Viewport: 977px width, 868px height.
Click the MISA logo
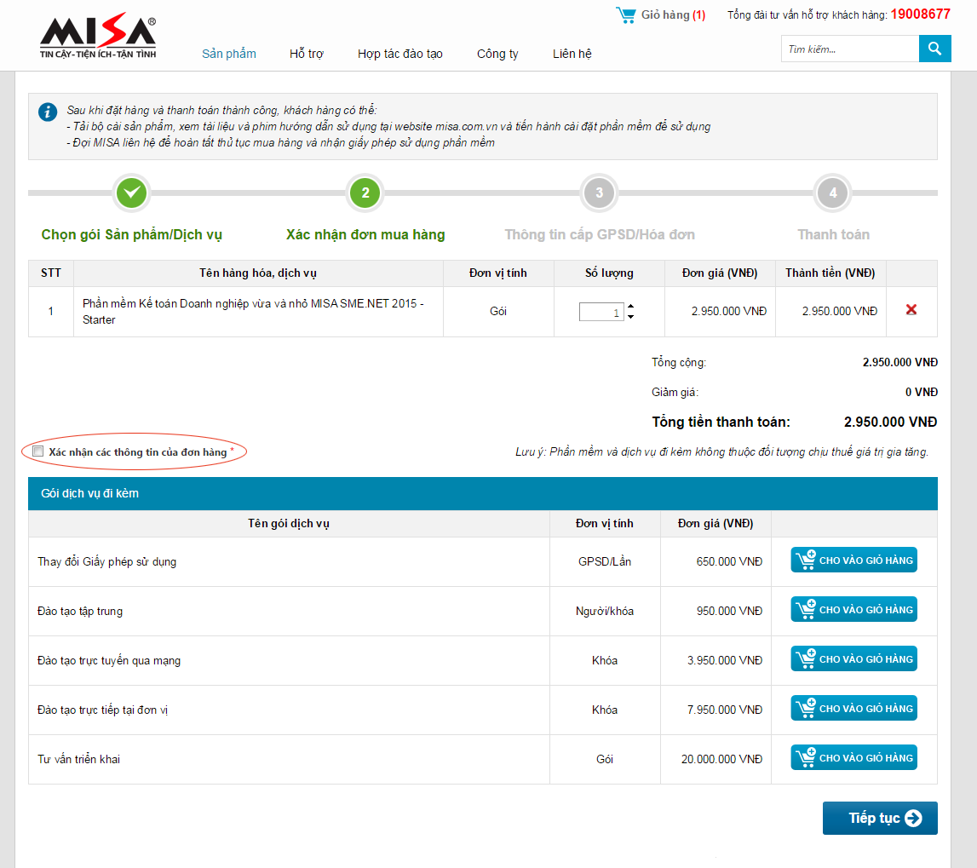click(97, 37)
